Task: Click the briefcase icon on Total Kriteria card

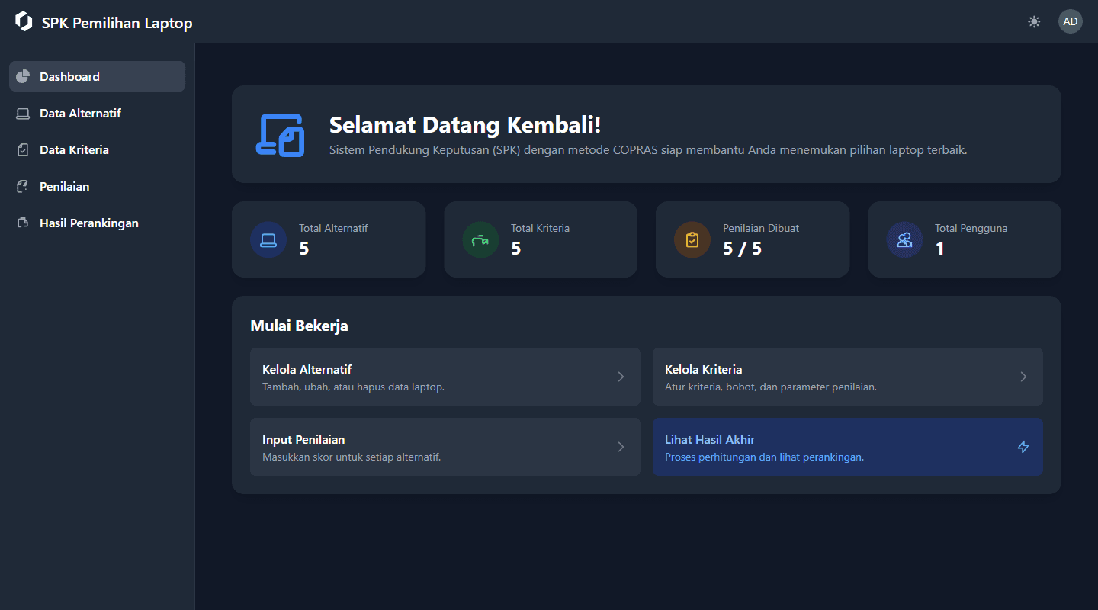Action: pyautogui.click(x=480, y=239)
